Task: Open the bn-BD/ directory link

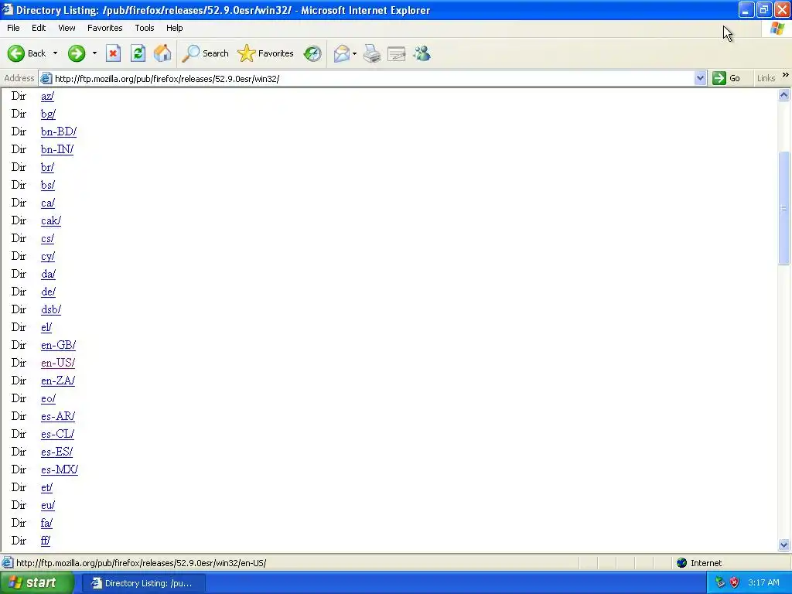Action: pos(59,131)
